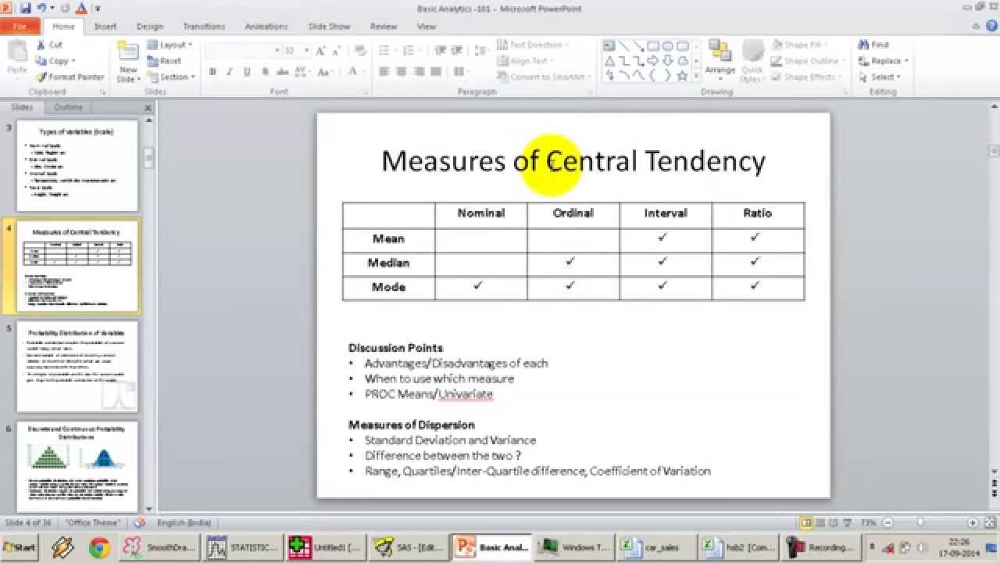Fit slide to current window

[x=988, y=522]
